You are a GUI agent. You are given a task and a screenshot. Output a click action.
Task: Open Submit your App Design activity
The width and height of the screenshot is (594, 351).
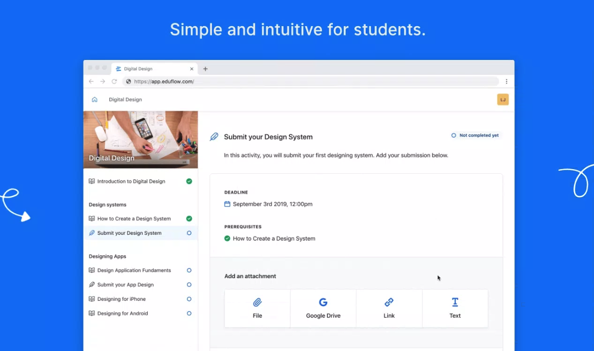tap(141, 285)
